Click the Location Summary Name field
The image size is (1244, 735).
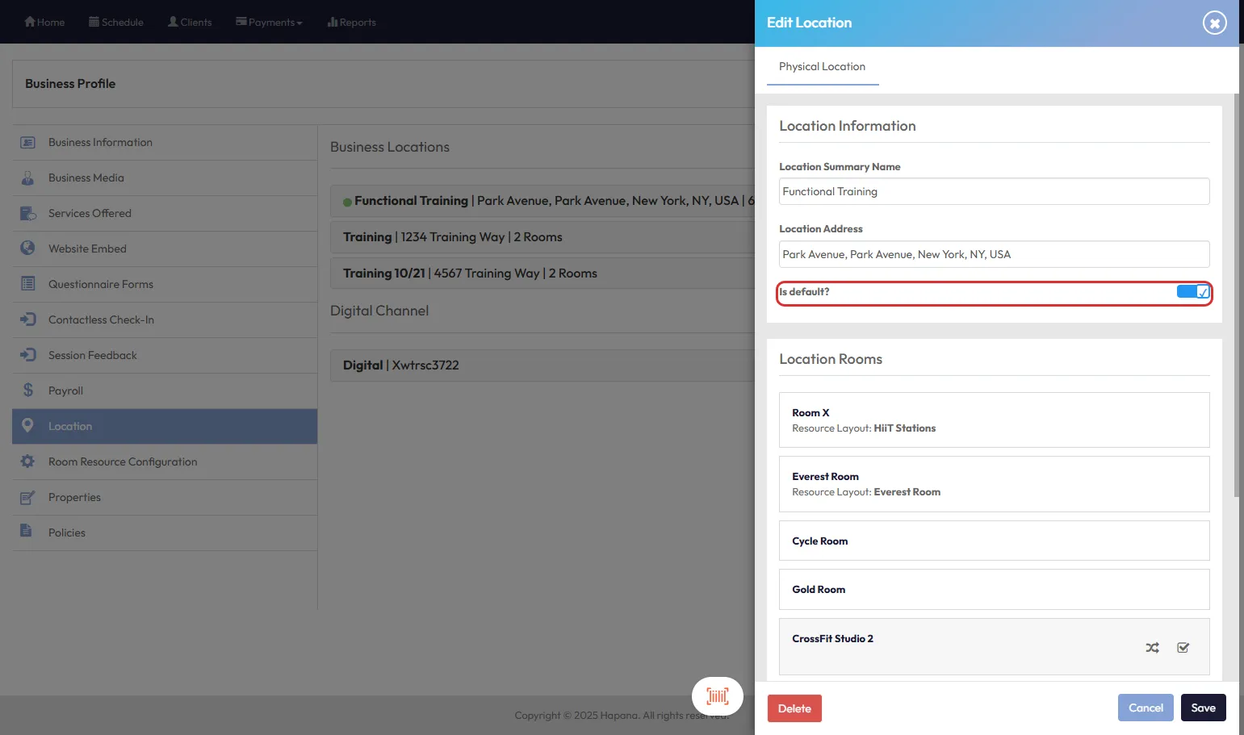tap(994, 192)
